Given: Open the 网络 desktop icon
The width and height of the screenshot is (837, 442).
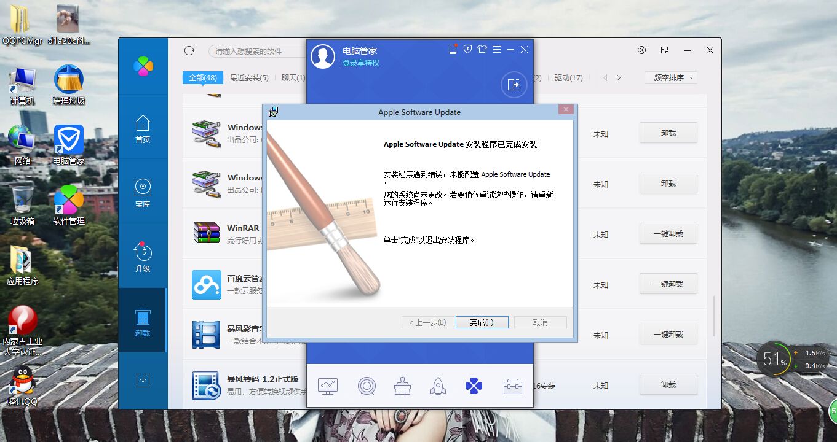Looking at the screenshot, I should [x=23, y=145].
